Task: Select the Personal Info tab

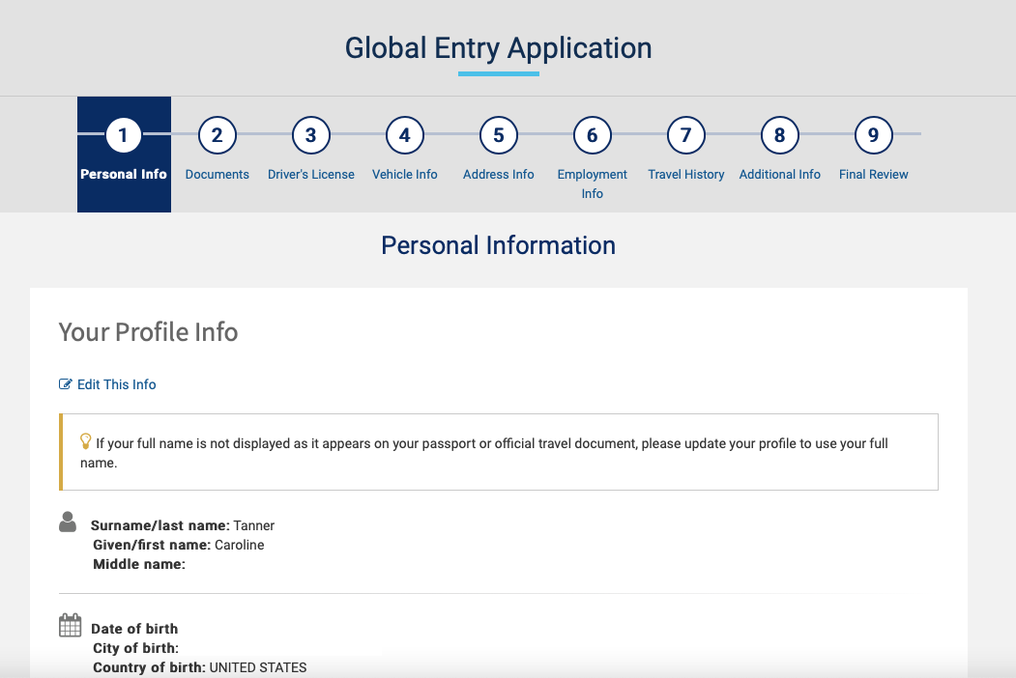Action: (123, 155)
